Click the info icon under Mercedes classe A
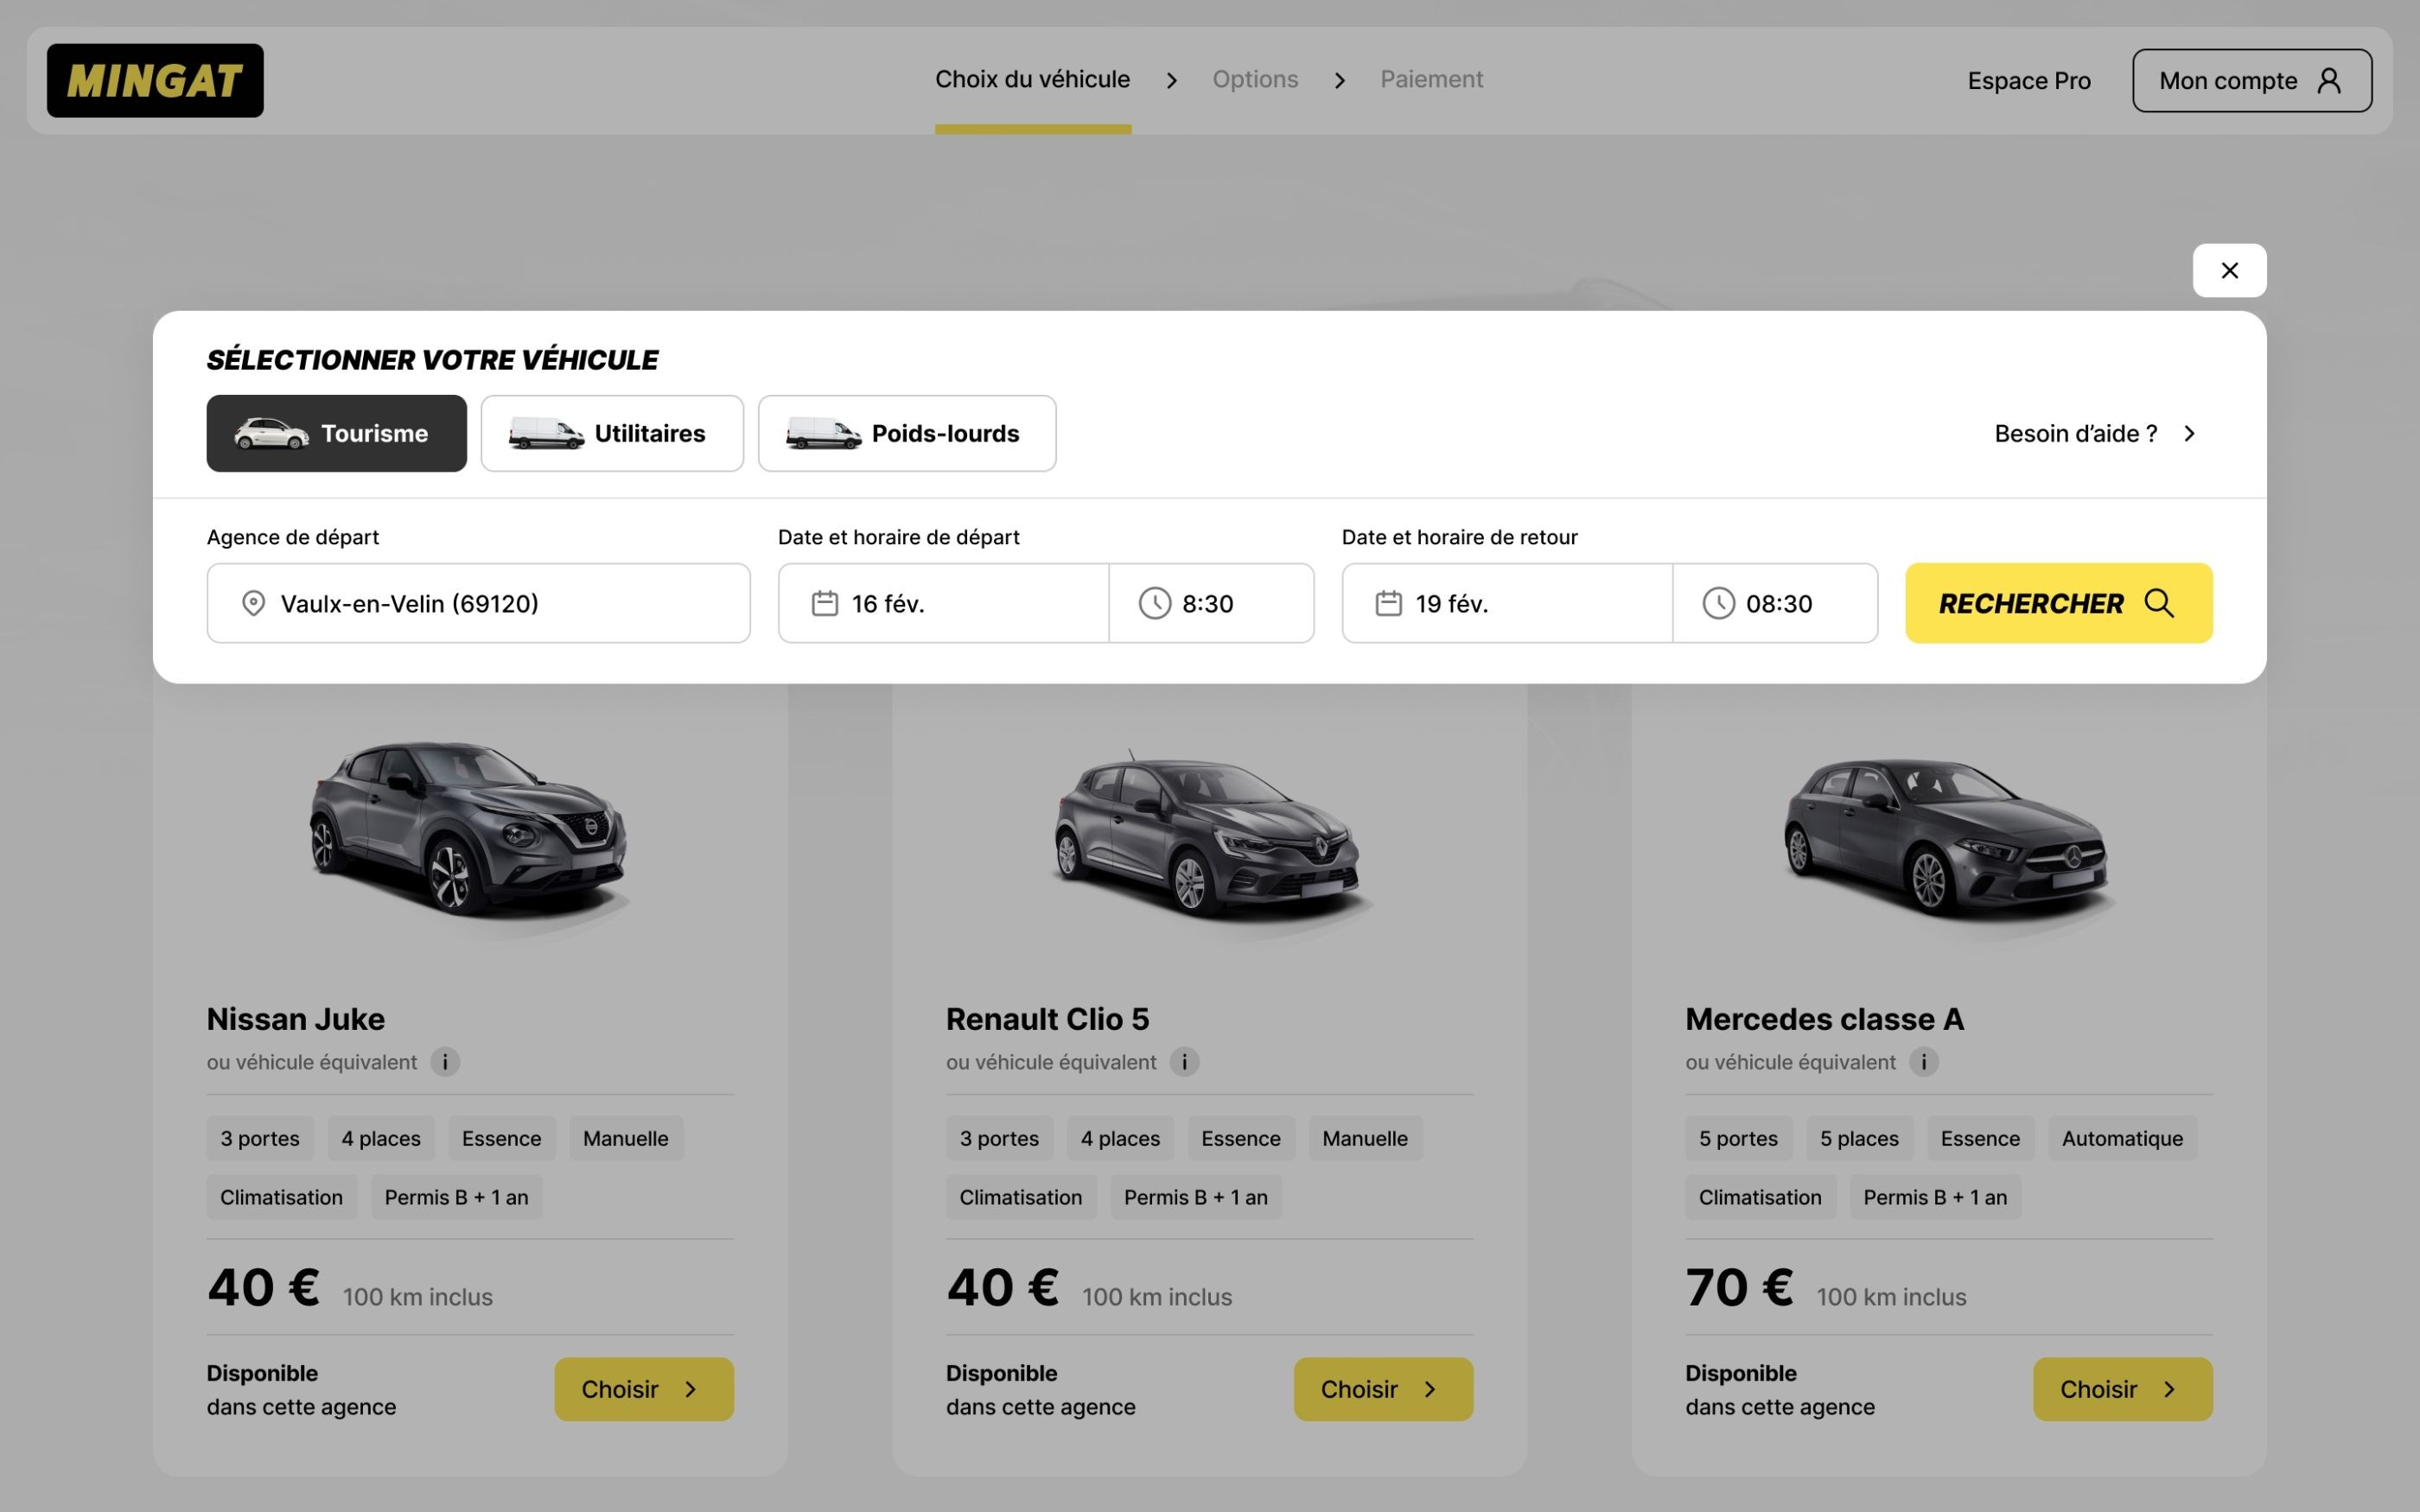 [x=1923, y=1062]
